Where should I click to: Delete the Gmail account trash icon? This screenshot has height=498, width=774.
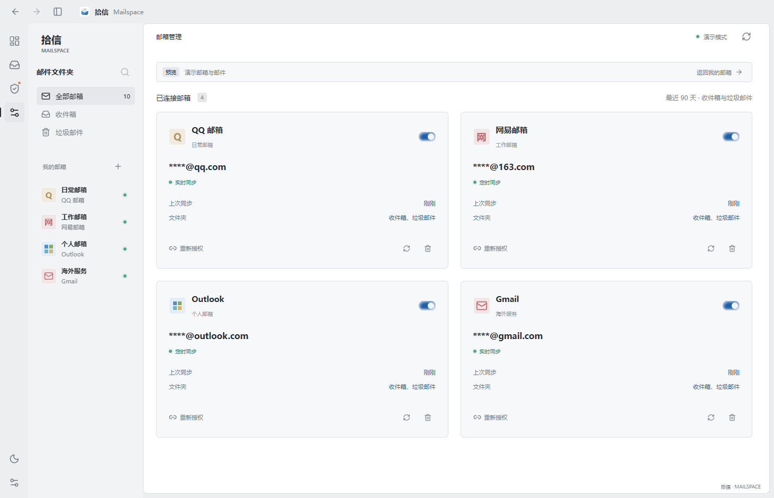[x=732, y=417]
